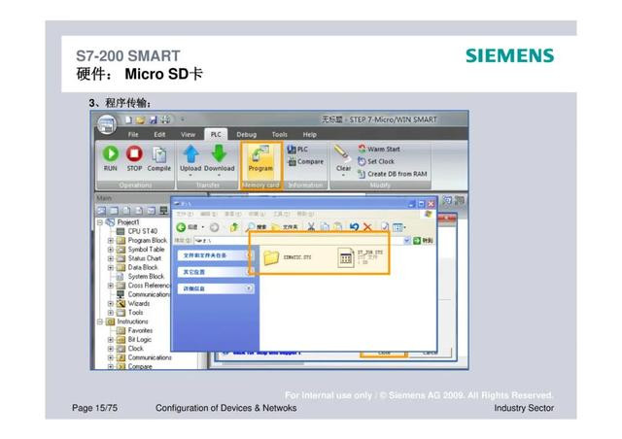Click Create DB from RAM command
This screenshot has height=439, width=622.
393,174
